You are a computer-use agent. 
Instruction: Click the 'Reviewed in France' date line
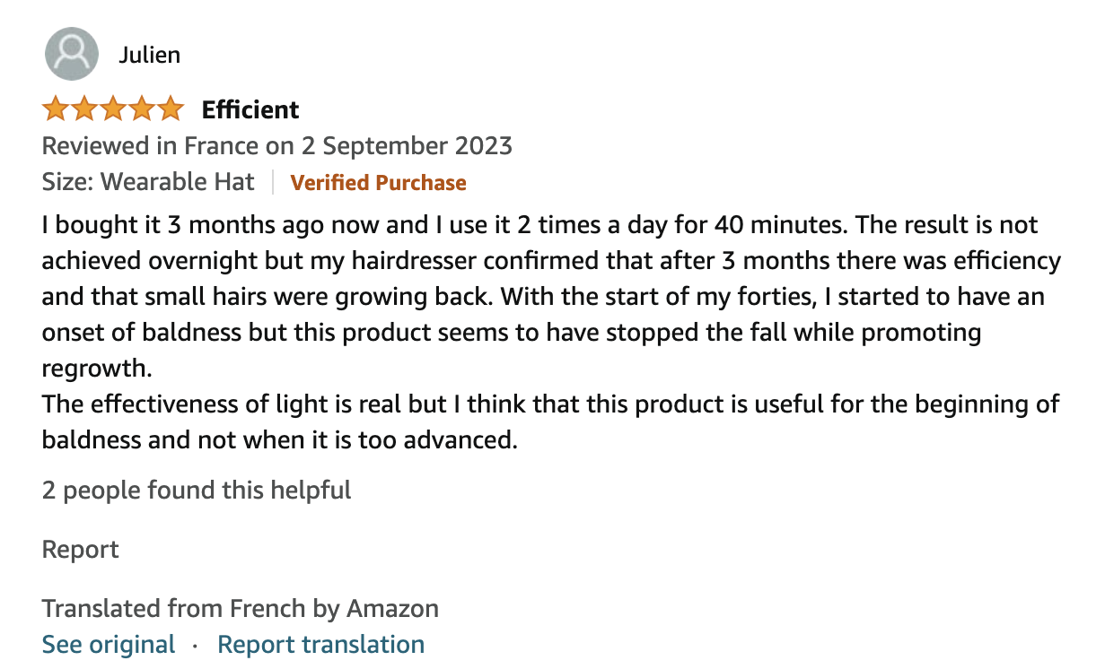277,145
